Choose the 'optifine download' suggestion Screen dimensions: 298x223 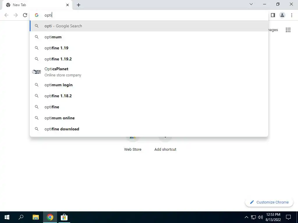coord(149,129)
